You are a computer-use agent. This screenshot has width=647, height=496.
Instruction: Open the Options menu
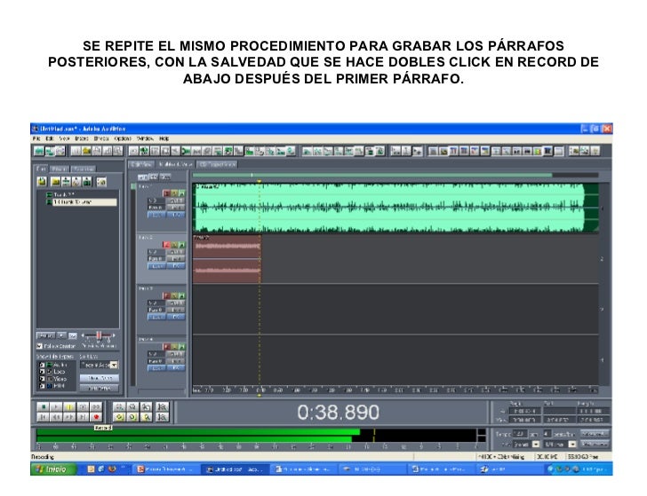(x=123, y=138)
